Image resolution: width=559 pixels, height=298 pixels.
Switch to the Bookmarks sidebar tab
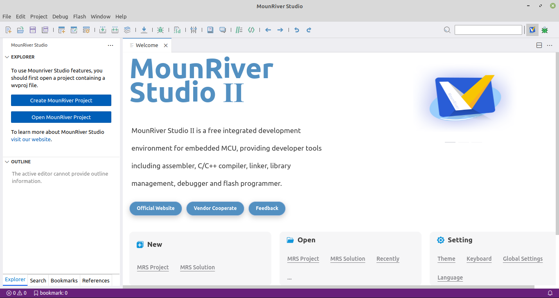[64, 280]
